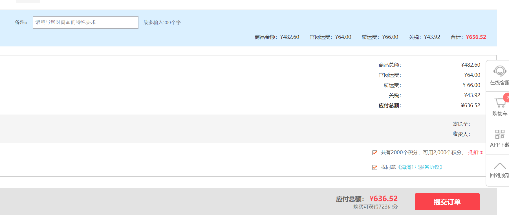Viewport: 509px width, 215px height.
Task: Focus the 备注 remarks input field
Action: pos(85,22)
